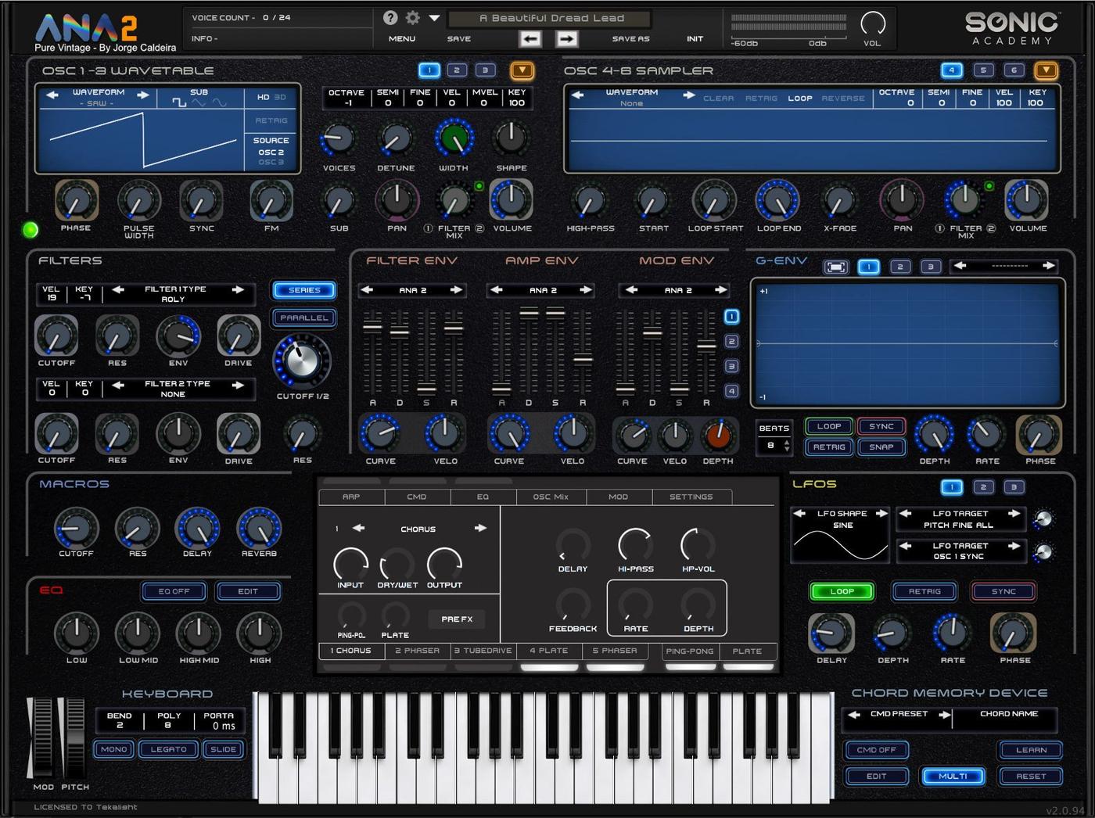Screen dimensions: 1095x818
Task: Select previous Filter Env preset arrow
Action: click(x=367, y=290)
